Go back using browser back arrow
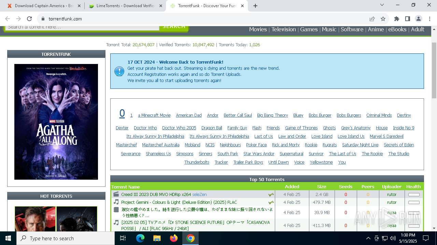The image size is (437, 245). (x=8, y=19)
